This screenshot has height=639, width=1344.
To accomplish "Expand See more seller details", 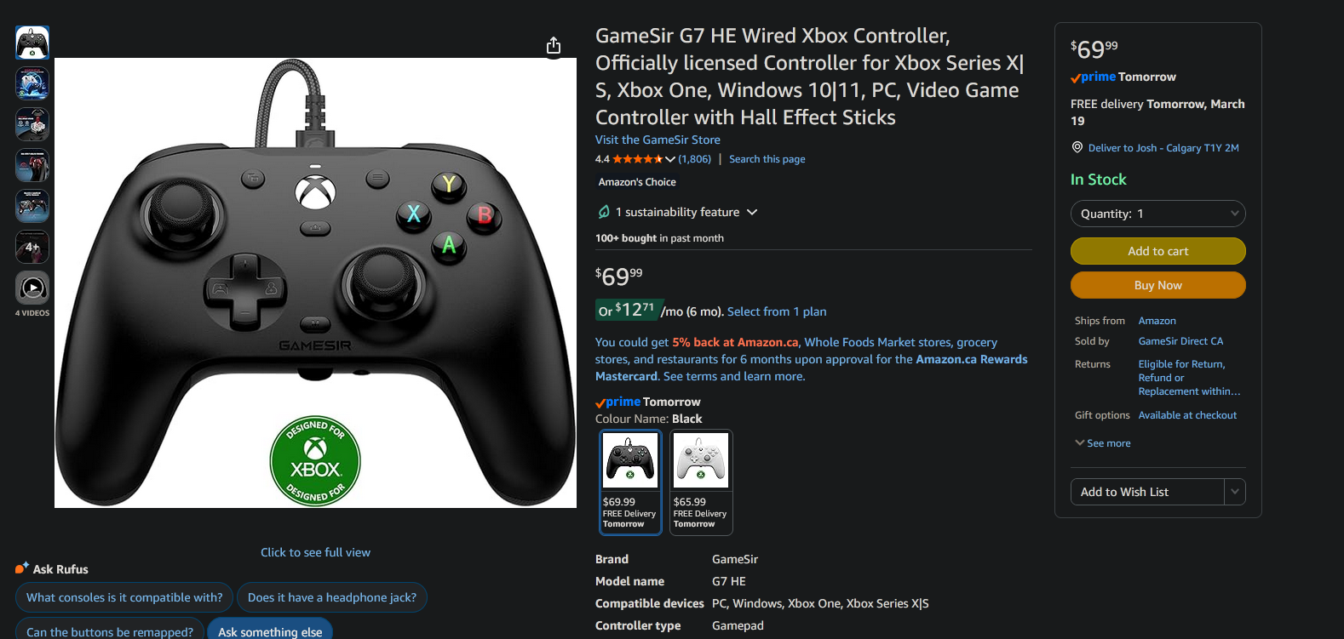I will coord(1103,443).
